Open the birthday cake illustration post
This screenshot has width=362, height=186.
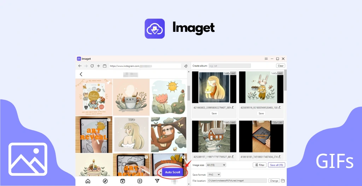[x=94, y=165]
